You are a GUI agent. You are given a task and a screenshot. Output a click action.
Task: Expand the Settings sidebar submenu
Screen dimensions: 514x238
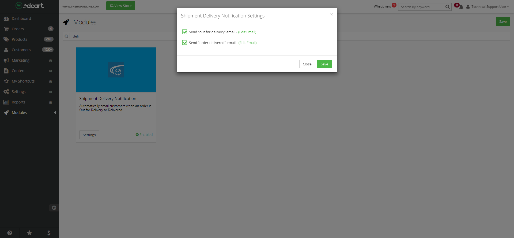(50, 92)
